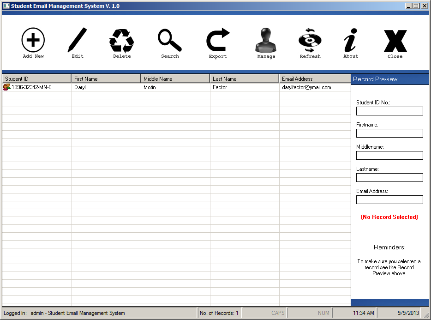Click the No. of Records status panel
This screenshot has width=431, height=320.
(219, 313)
